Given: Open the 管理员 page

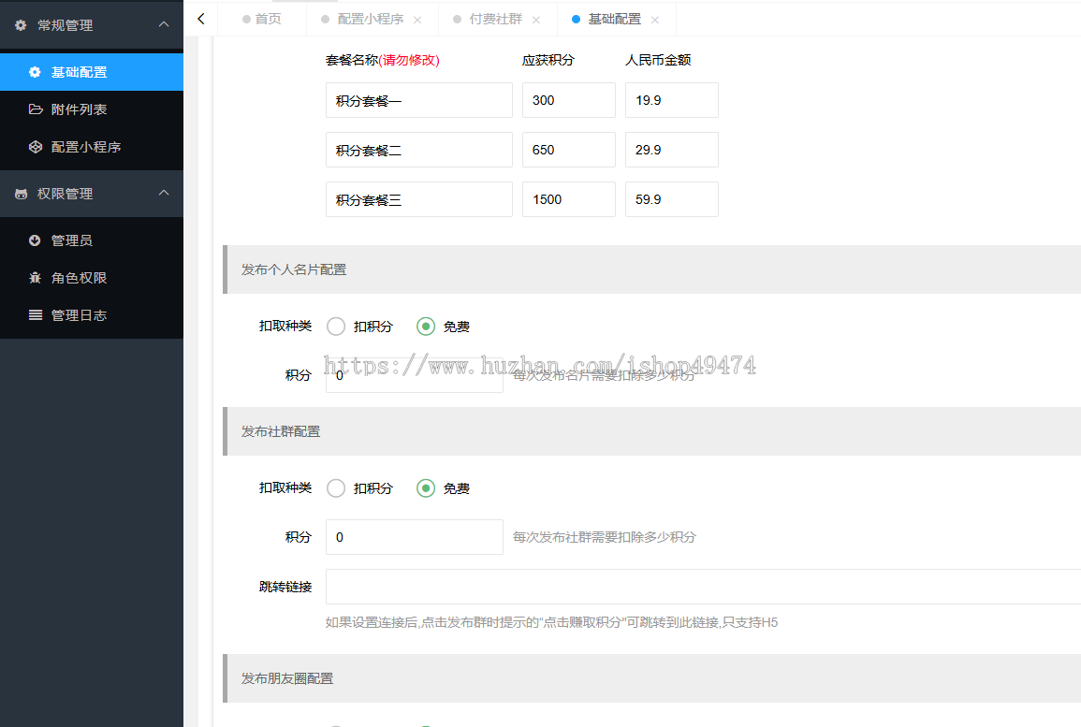Looking at the screenshot, I should [x=92, y=240].
